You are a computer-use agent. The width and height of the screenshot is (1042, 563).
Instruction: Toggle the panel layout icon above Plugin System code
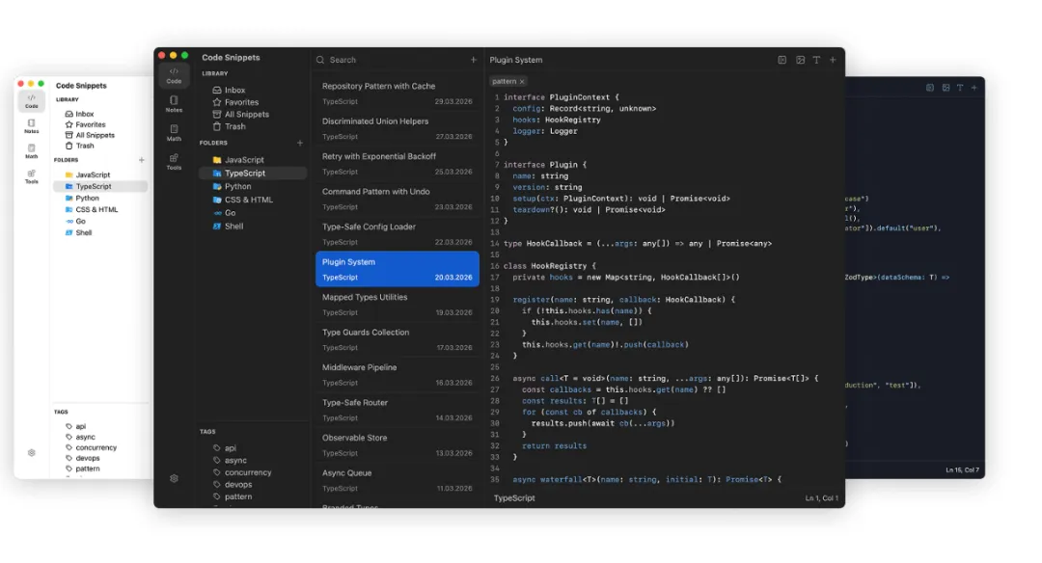point(782,60)
